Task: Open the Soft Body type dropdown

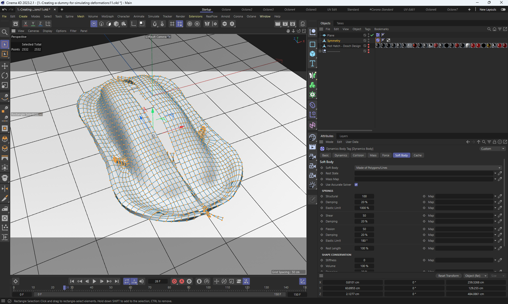Action: [x=428, y=168]
